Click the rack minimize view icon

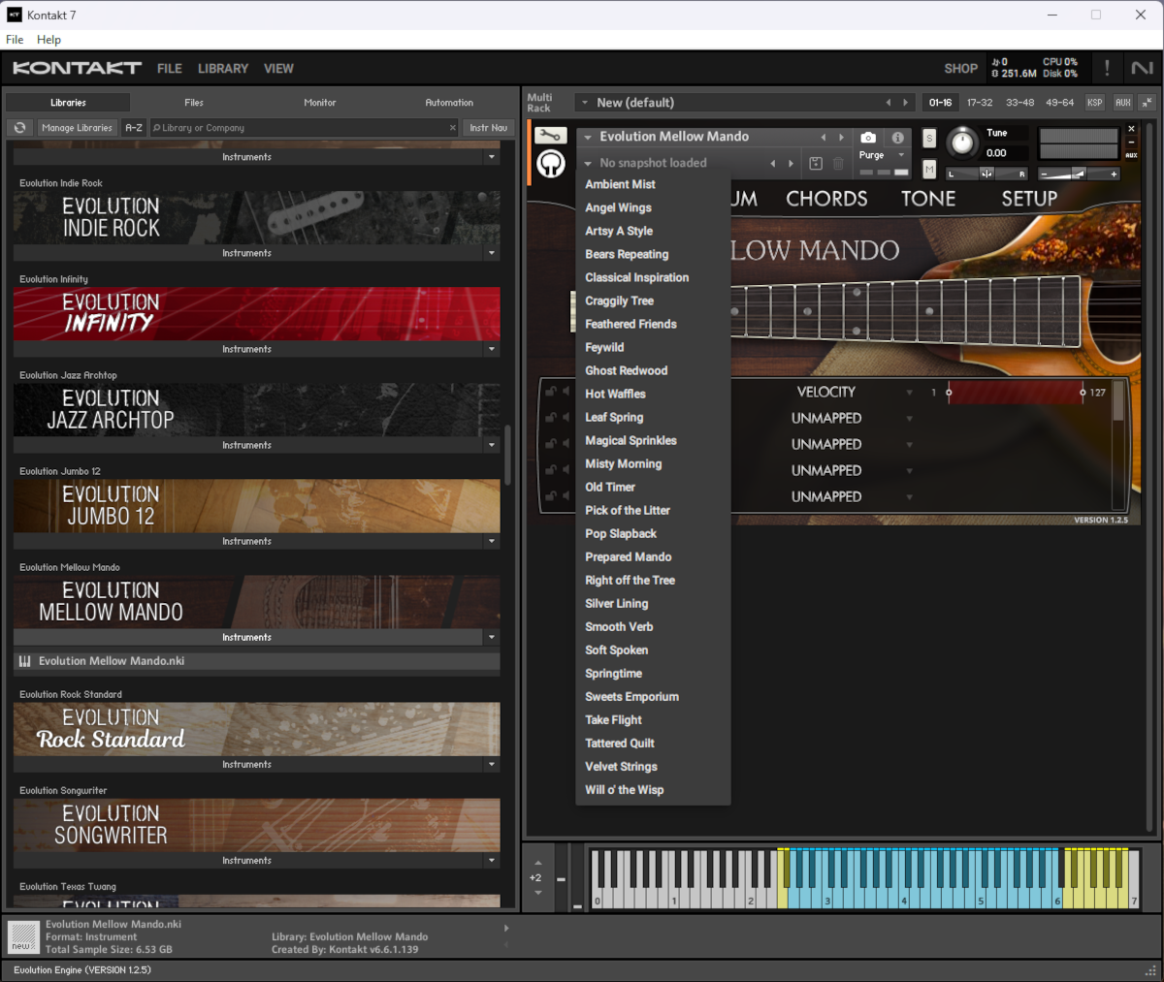(x=1147, y=102)
